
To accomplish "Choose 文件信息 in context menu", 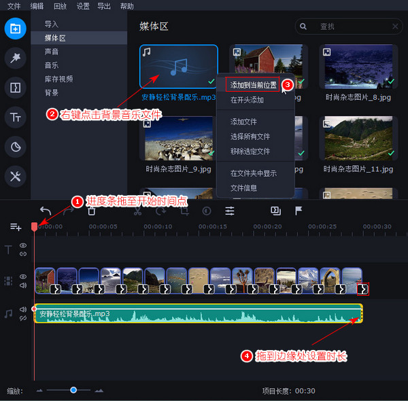I will pos(256,188).
